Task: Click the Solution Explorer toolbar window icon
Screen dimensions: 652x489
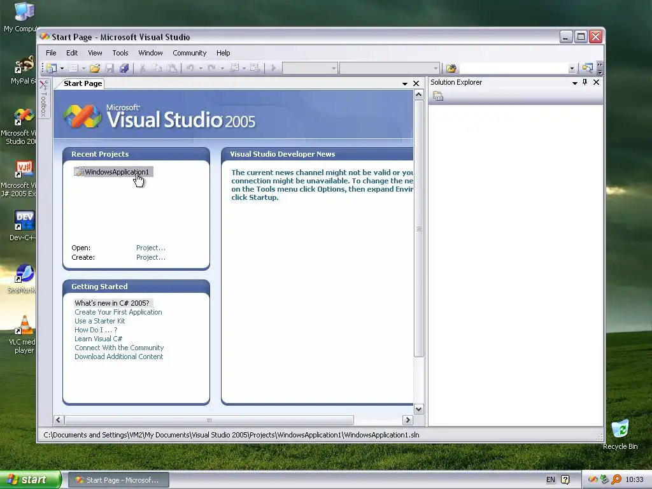Action: (x=587, y=68)
